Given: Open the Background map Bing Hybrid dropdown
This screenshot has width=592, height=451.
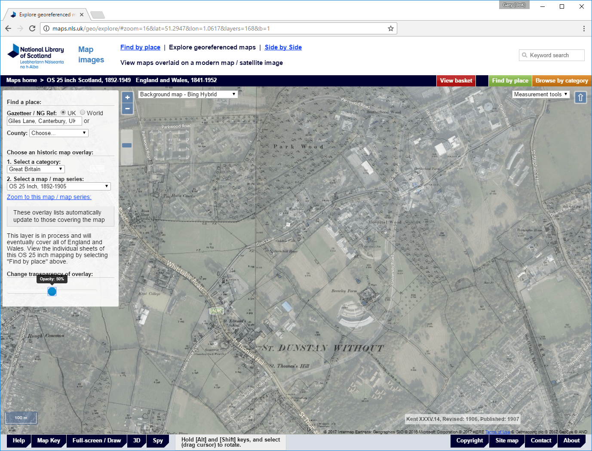Looking at the screenshot, I should click(x=188, y=94).
